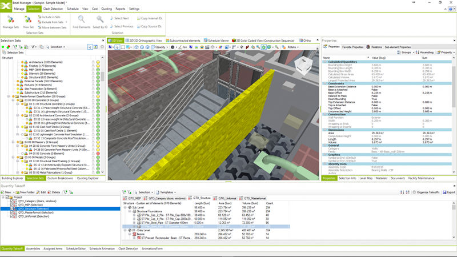Open the Clash Detection ribbon tab
457x257 pixels.
[53, 9]
